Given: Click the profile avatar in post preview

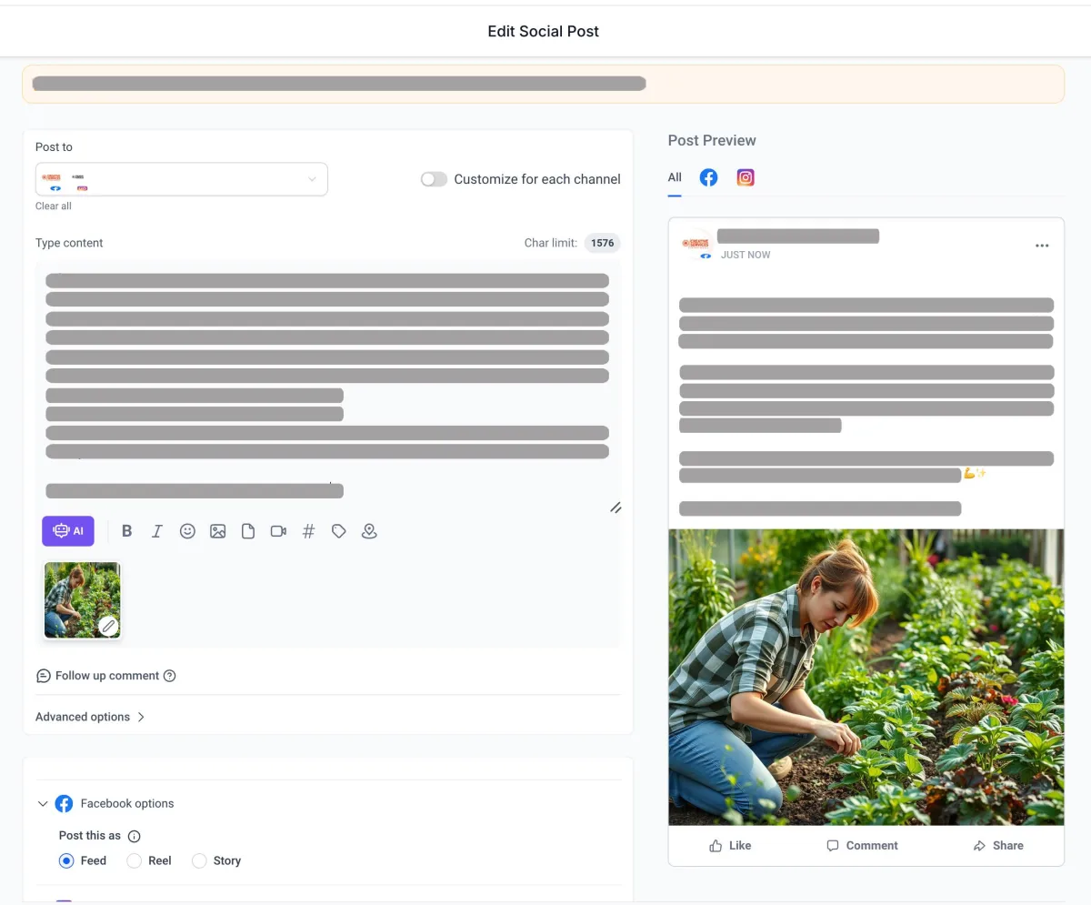Looking at the screenshot, I should pos(696,246).
